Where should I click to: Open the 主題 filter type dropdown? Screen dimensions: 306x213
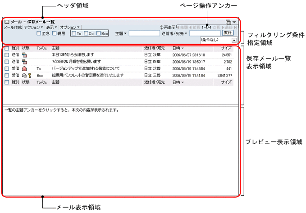pyautogui.click(x=121, y=34)
